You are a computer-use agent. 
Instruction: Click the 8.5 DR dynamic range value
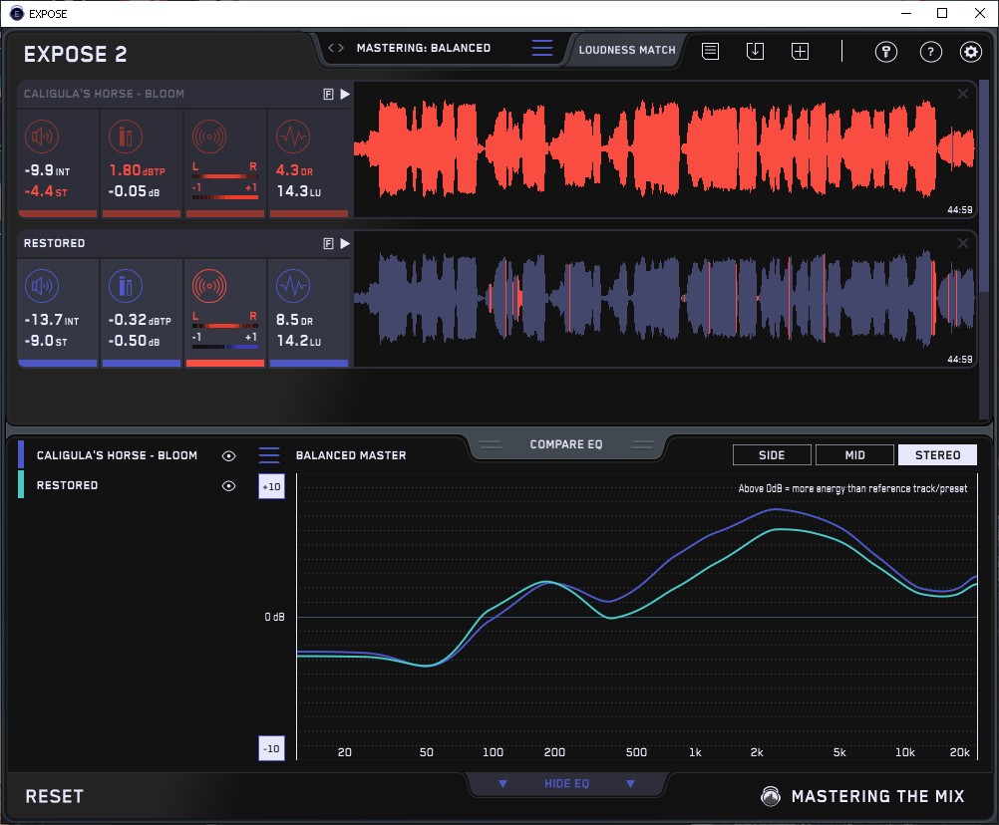[x=294, y=320]
